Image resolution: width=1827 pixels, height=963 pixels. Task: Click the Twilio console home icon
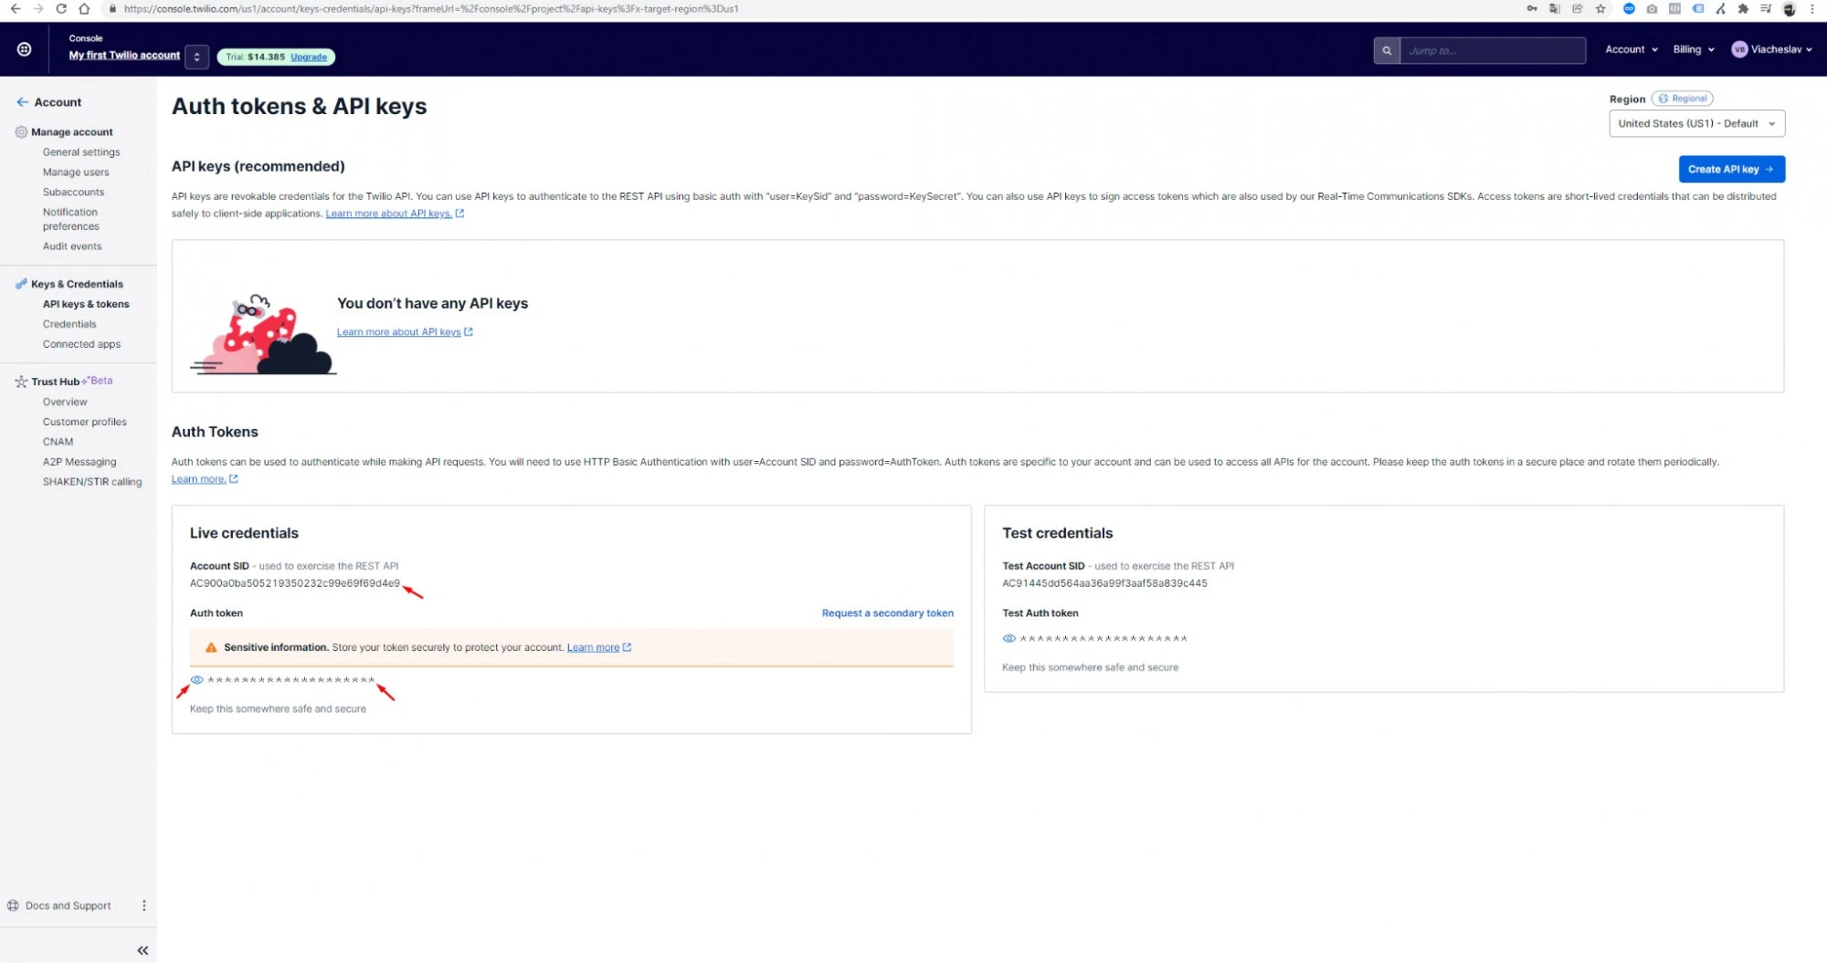coord(25,49)
